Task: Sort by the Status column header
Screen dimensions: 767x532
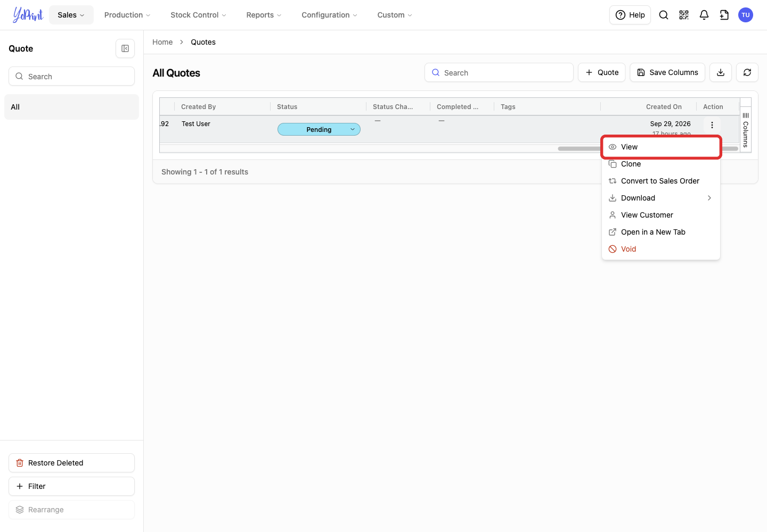Action: (318, 106)
